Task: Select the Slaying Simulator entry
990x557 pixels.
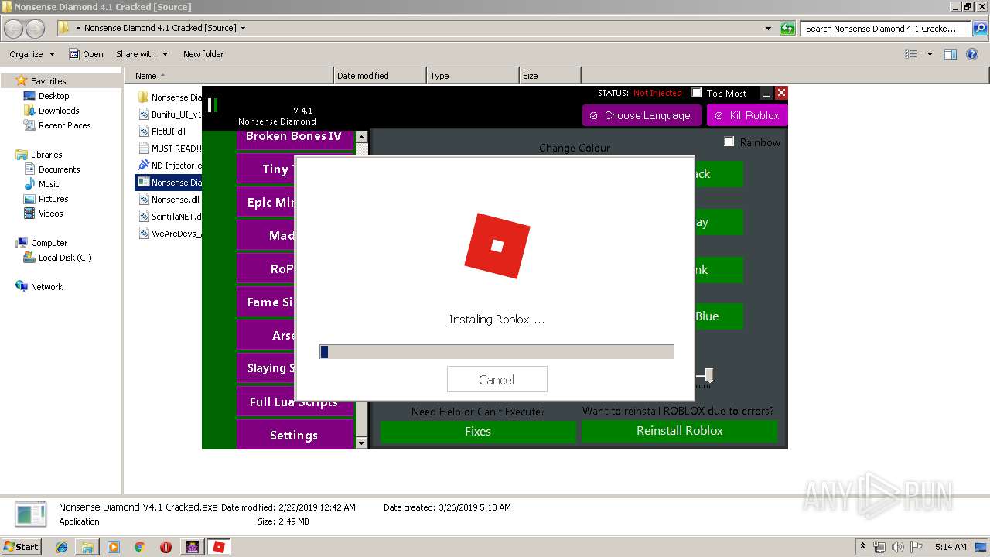Action: click(x=265, y=368)
